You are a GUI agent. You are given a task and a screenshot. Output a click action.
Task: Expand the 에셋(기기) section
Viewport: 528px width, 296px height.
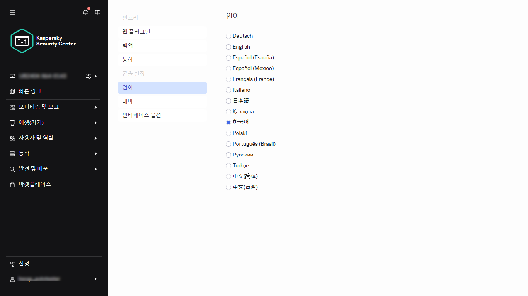point(95,122)
